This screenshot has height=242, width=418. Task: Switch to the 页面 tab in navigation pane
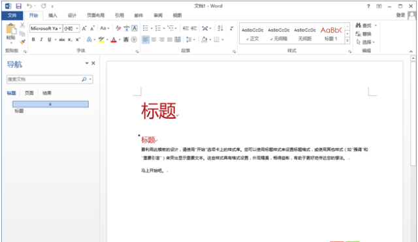pos(29,93)
